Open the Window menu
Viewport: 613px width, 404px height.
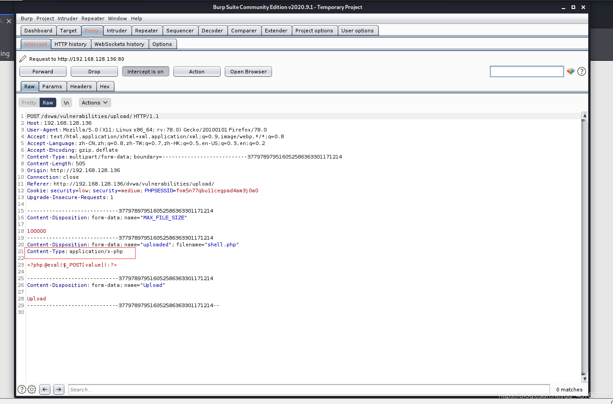[x=117, y=18]
